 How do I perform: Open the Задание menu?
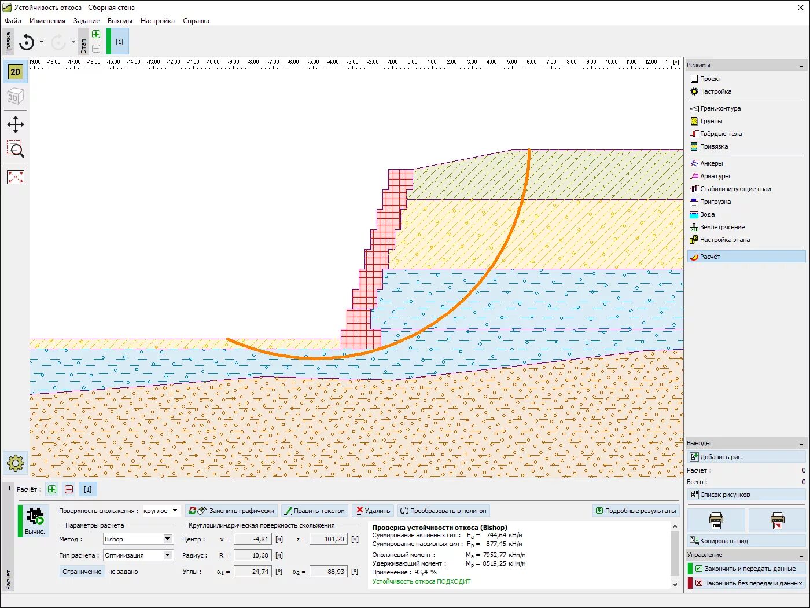tap(86, 21)
